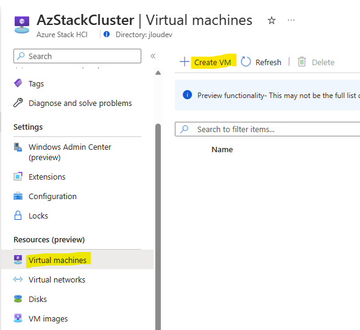Viewport: 360px width, 330px height.
Task: Click the scrollbar up arrow in sidebar
Action: click(158, 73)
